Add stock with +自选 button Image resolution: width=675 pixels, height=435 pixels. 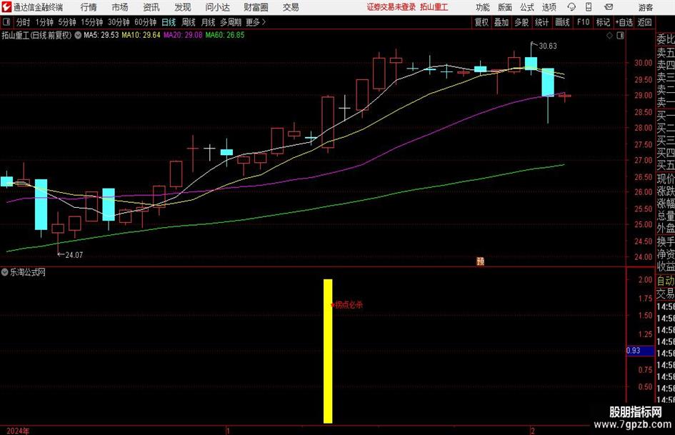pos(624,22)
